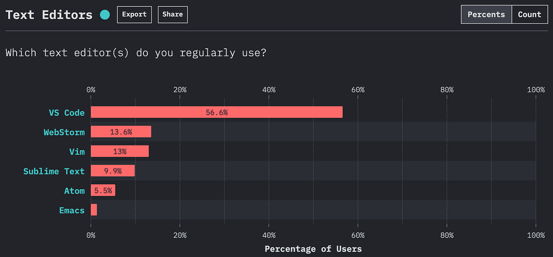Click the Sublime Text label
This screenshot has width=553, height=257.
pyautogui.click(x=54, y=171)
